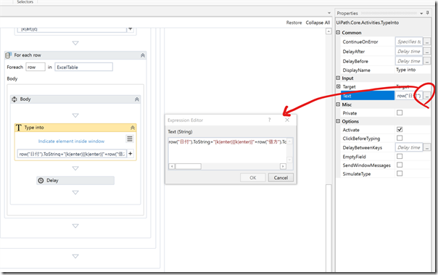This screenshot has height=275, width=438.
Task: Collapse the Options properties group
Action: (x=338, y=121)
